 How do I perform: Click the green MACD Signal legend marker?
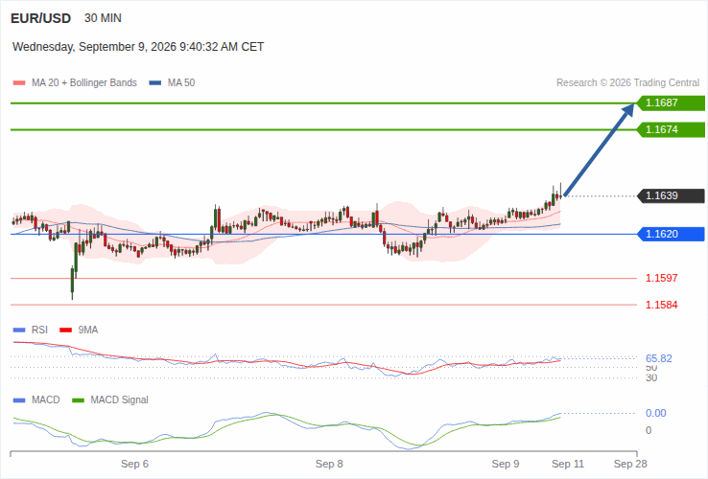[78, 400]
